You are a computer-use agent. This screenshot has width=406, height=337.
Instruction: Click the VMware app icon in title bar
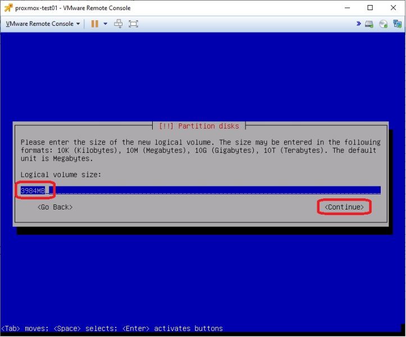[8, 8]
